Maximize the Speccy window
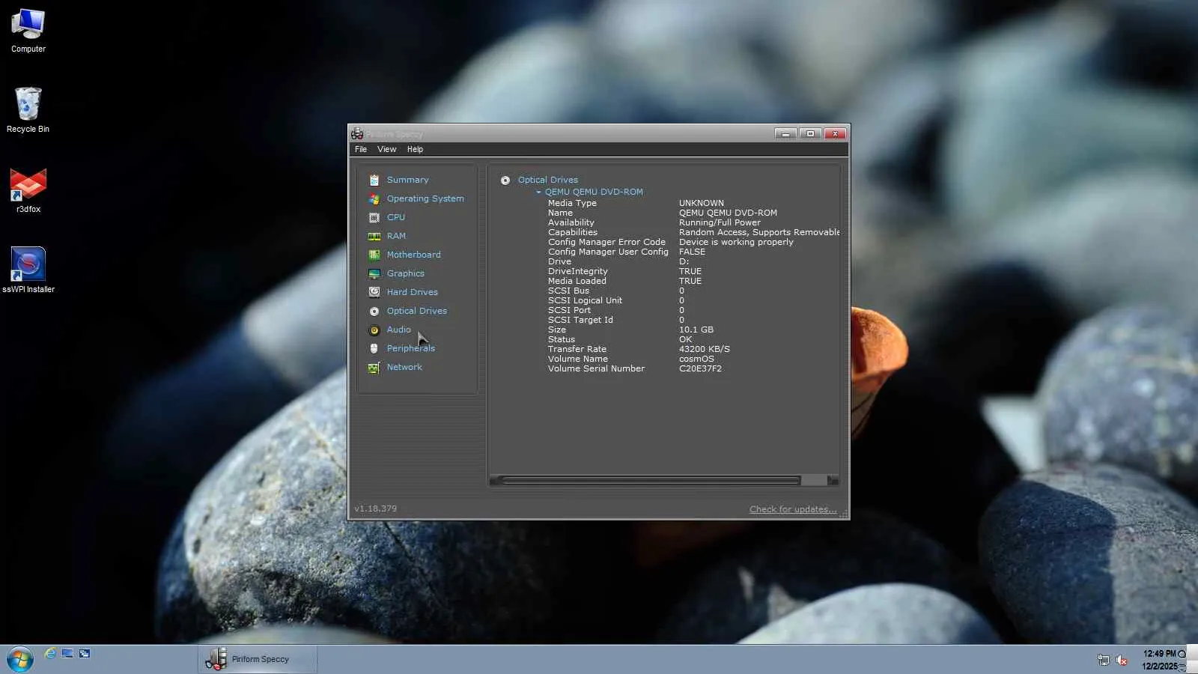The image size is (1198, 674). (x=810, y=133)
